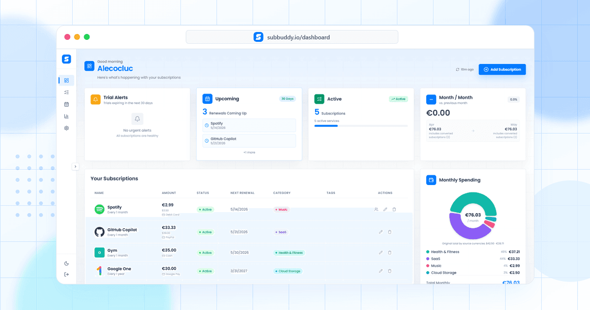Sort by the NEXT RENEWAL column header

tap(242, 193)
